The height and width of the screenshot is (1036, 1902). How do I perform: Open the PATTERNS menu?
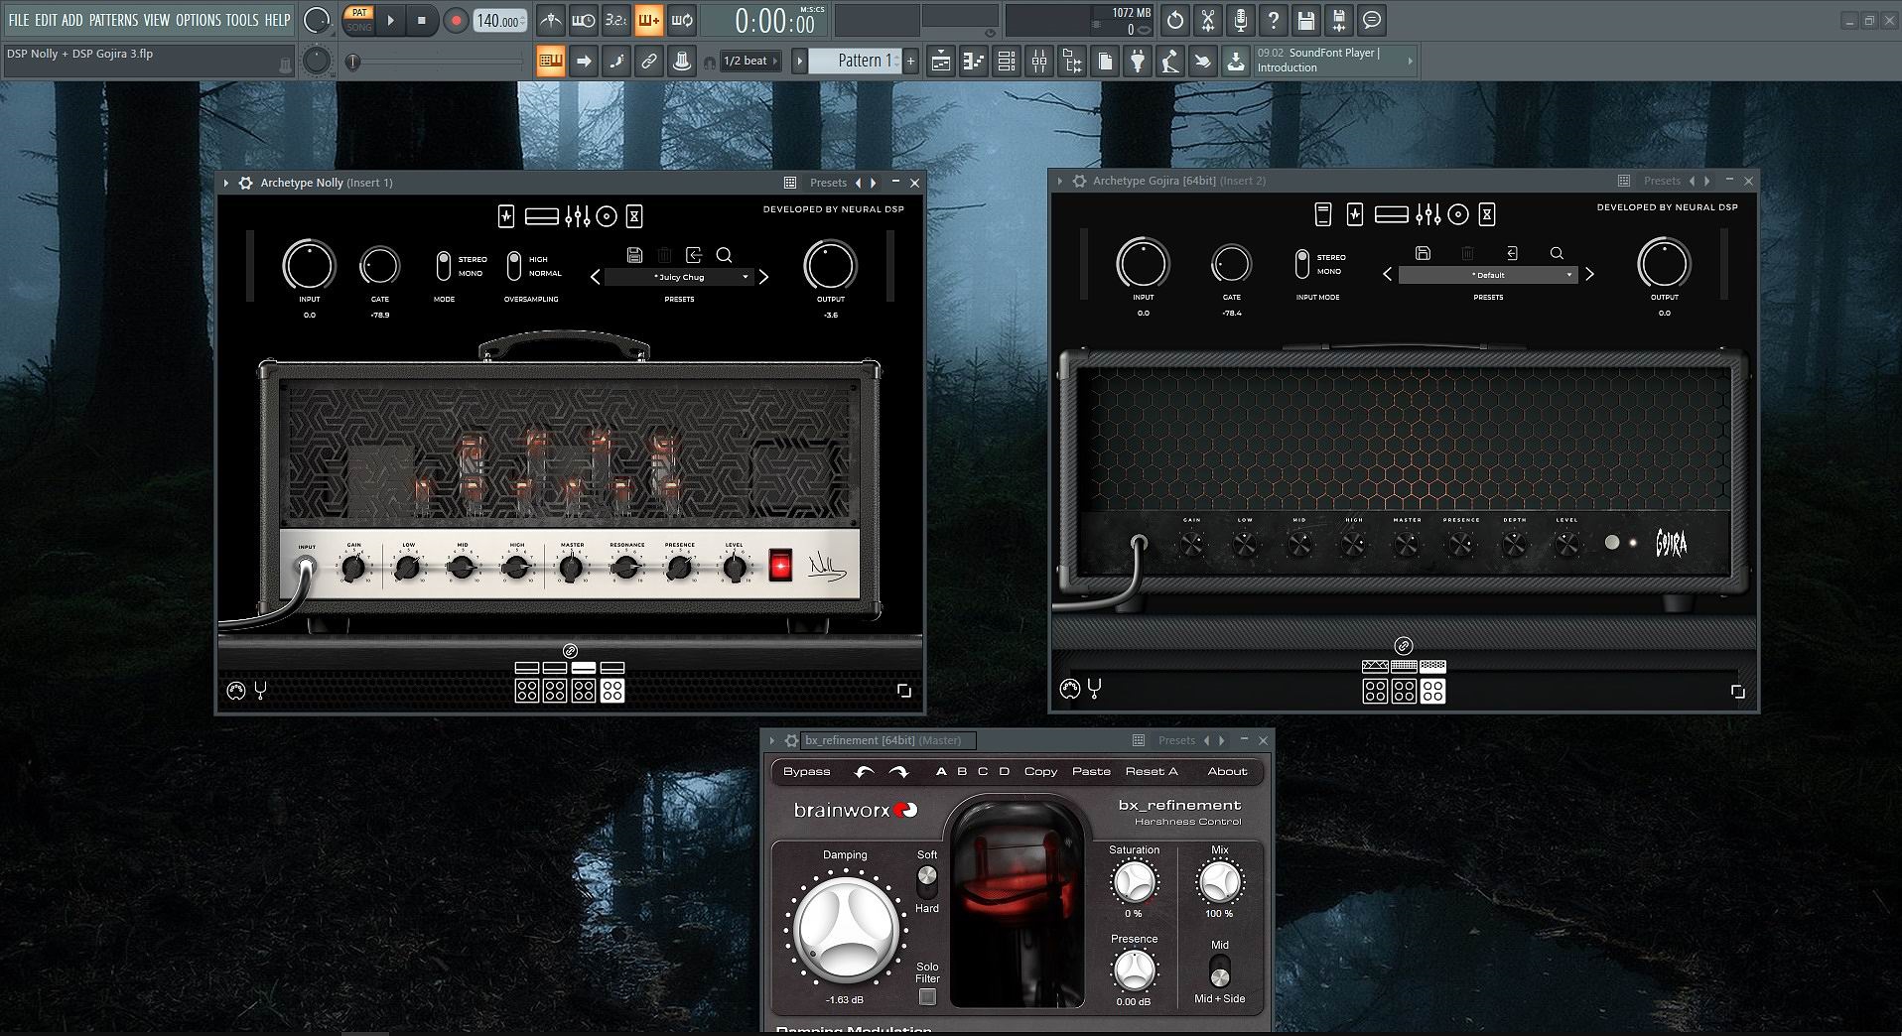pyautogui.click(x=113, y=20)
